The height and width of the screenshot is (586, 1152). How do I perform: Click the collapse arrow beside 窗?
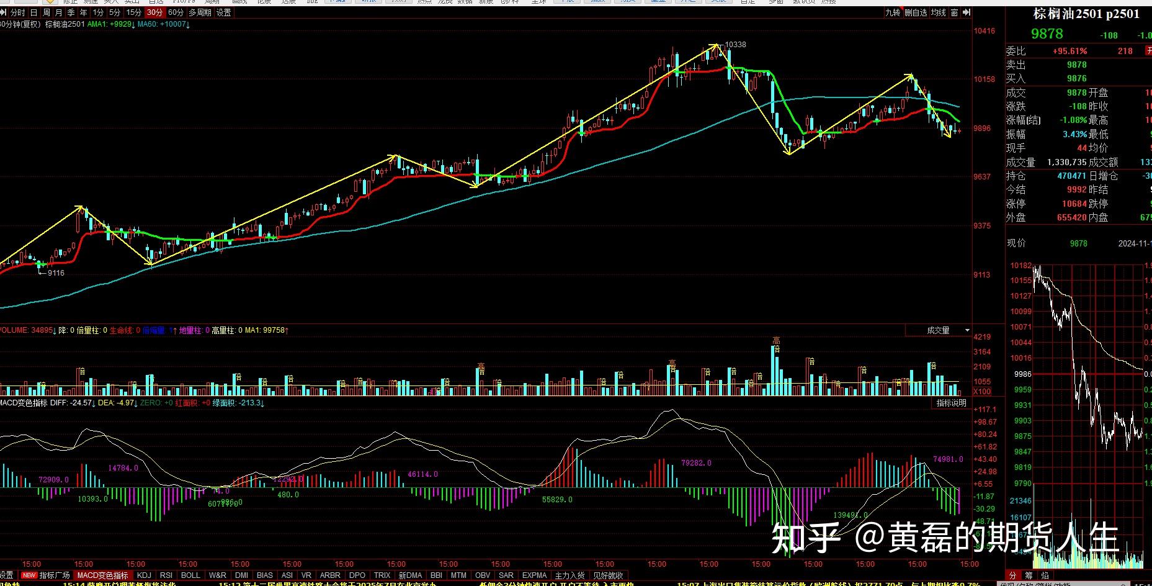point(968,12)
